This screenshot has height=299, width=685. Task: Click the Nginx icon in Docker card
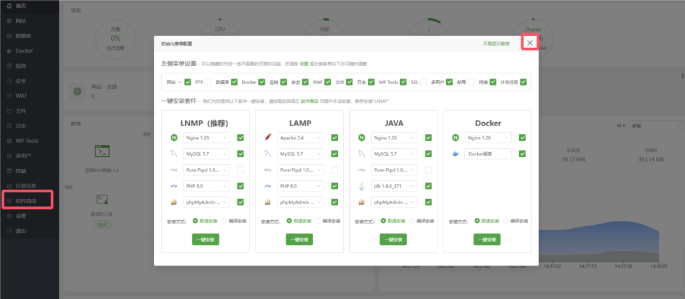click(x=456, y=137)
